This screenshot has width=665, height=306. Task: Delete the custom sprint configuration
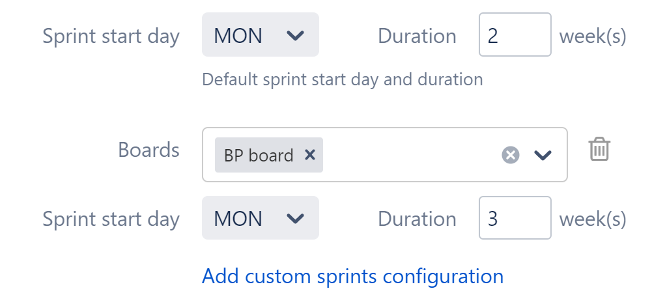(599, 150)
